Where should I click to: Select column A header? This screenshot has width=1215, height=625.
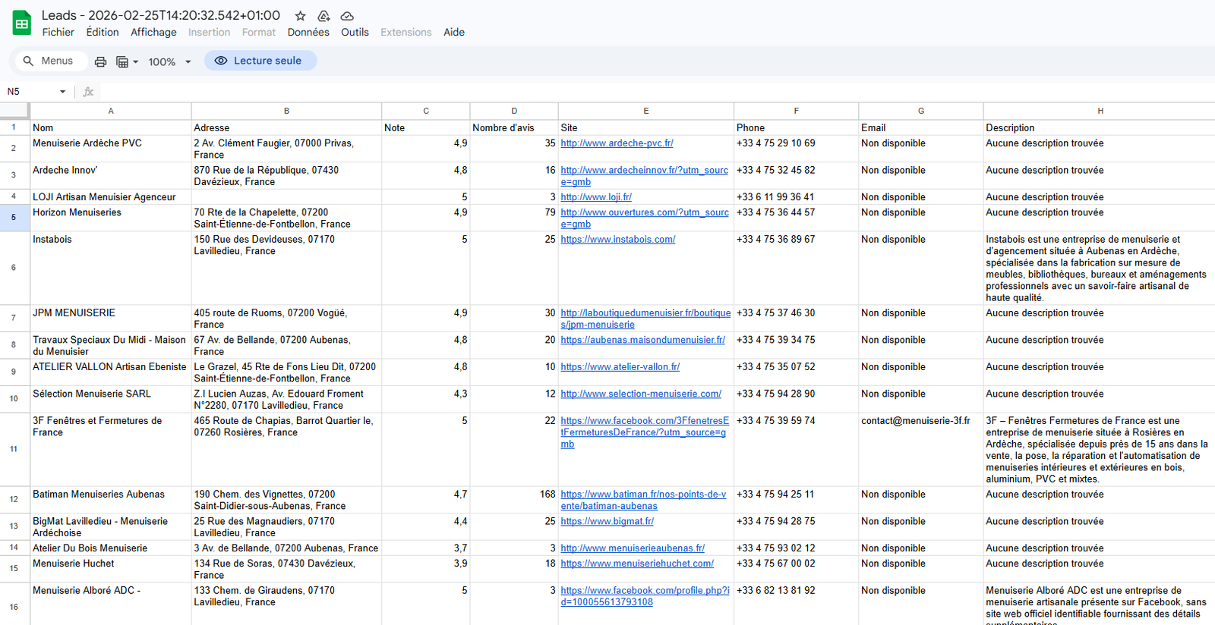(x=111, y=111)
